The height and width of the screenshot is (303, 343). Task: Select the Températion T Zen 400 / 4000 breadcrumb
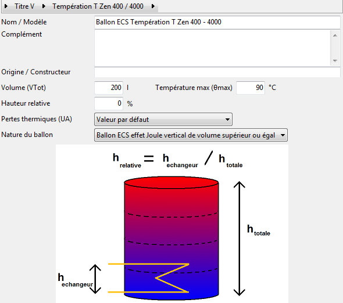pyautogui.click(x=98, y=6)
